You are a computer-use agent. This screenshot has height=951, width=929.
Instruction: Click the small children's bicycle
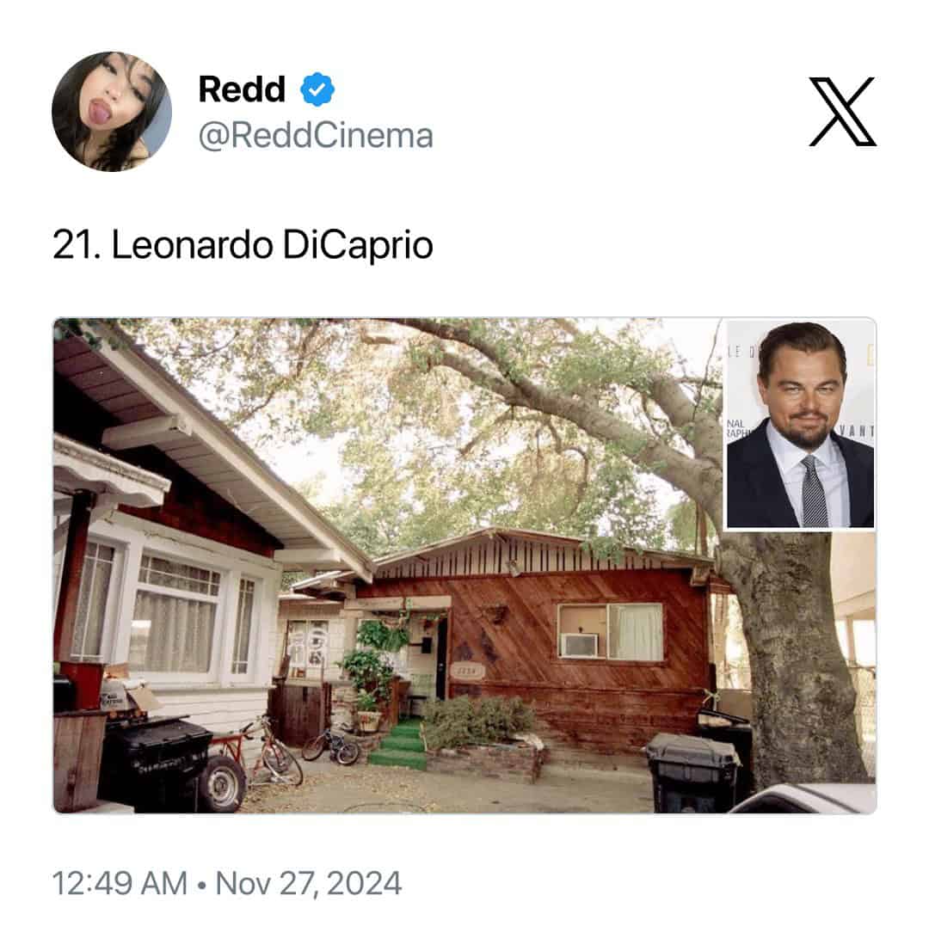[331, 746]
